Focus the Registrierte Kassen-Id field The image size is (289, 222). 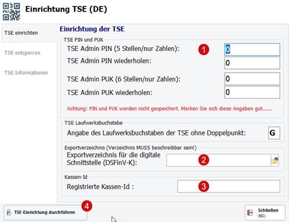[229, 187]
